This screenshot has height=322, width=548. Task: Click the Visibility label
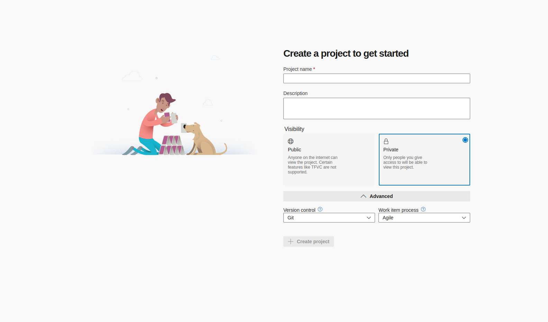click(294, 129)
